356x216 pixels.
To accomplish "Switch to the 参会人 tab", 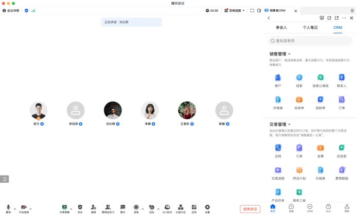I will (281, 27).
